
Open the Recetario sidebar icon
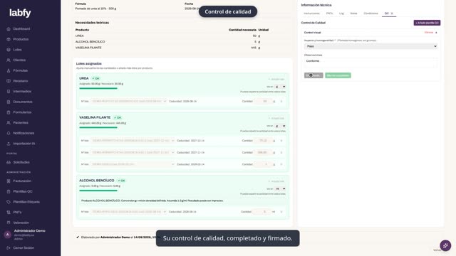coord(9,81)
